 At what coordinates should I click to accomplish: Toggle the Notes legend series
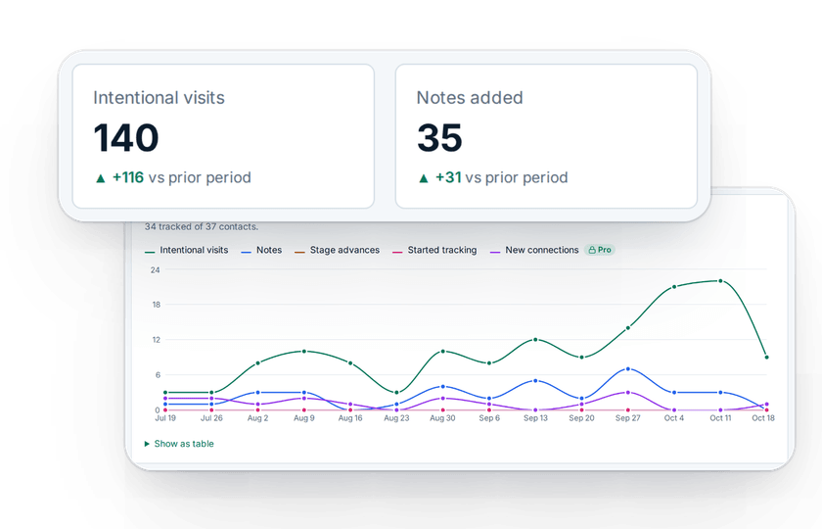261,251
